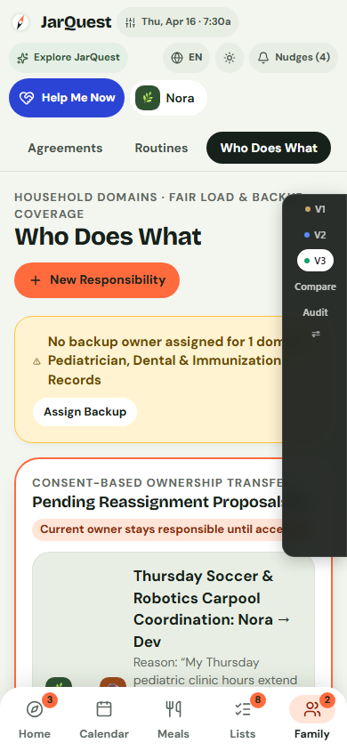Switch to the Agreements tab
The width and height of the screenshot is (347, 751).
coord(65,148)
